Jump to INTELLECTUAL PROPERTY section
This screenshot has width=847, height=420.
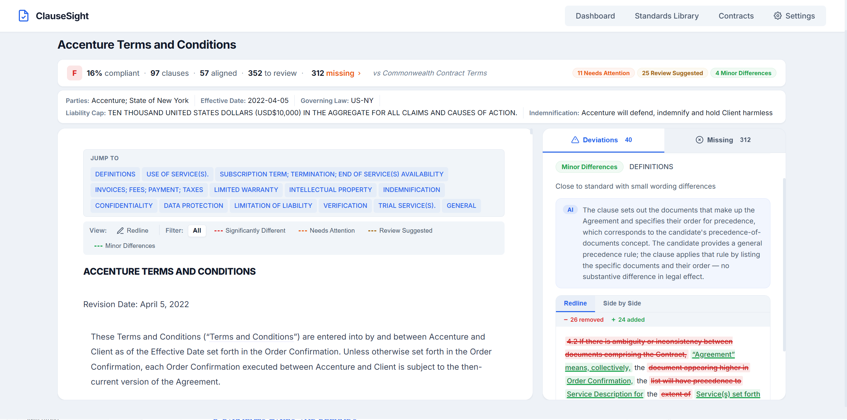330,190
